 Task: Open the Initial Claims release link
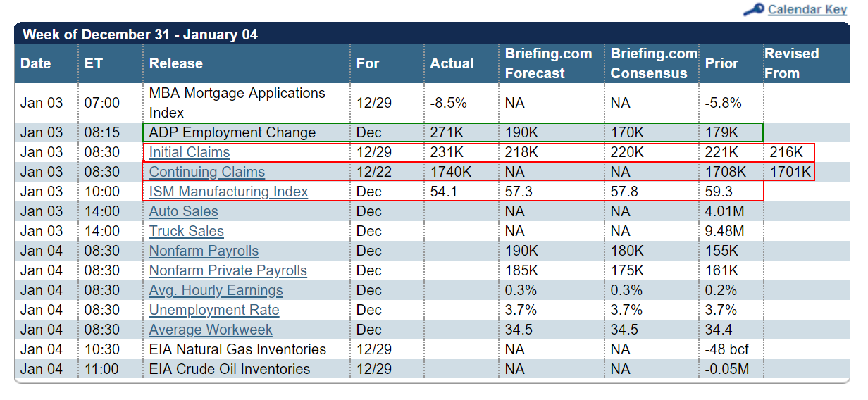[190, 152]
